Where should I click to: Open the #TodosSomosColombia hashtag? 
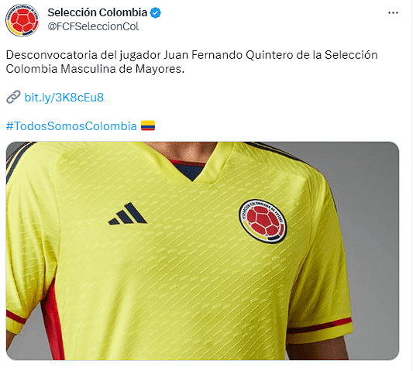tap(71, 125)
